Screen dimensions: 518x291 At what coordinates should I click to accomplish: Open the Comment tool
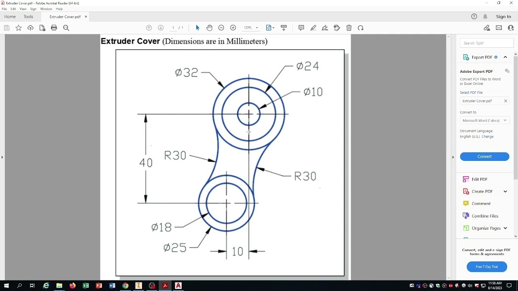coord(481,204)
